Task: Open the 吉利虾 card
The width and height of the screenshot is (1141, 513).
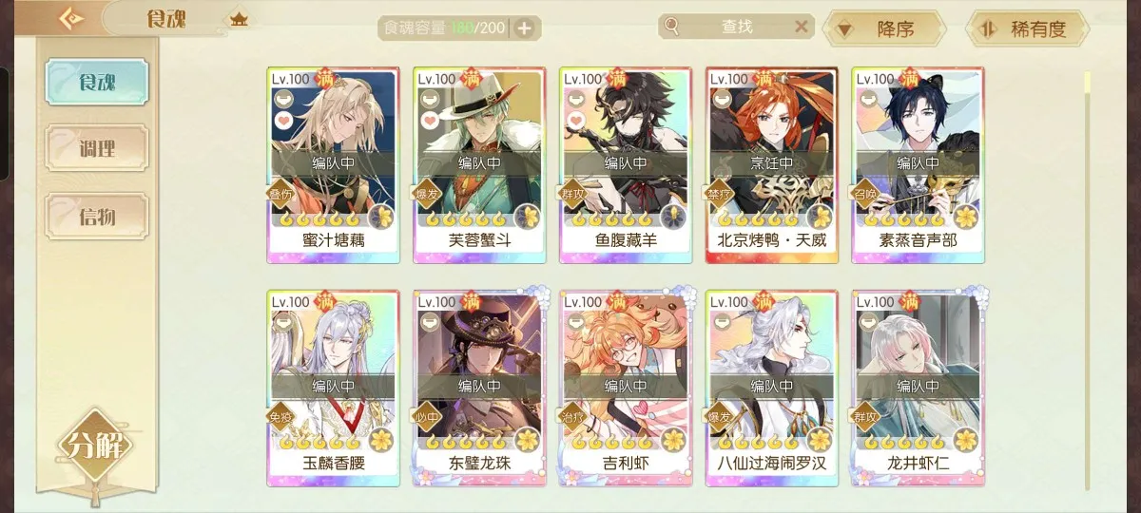Action: pos(625,389)
